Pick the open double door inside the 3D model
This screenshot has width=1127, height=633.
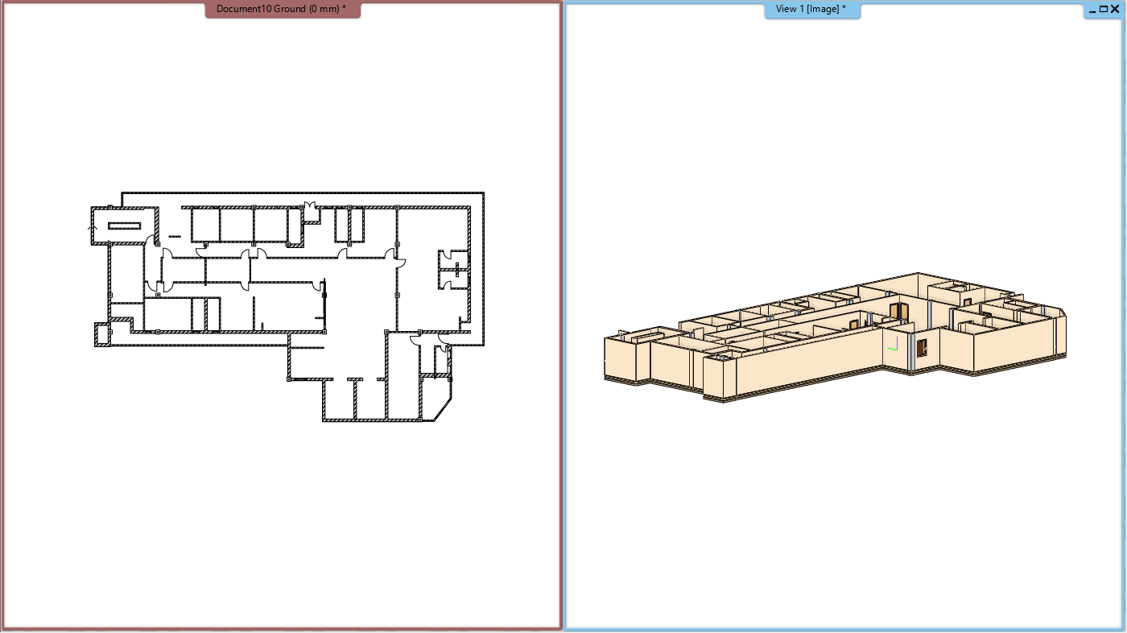point(898,312)
